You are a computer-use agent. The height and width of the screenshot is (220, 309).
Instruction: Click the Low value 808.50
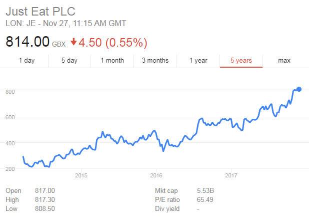(44, 207)
